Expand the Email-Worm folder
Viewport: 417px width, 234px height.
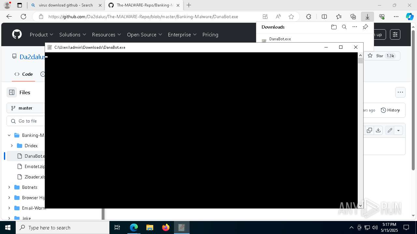pos(9,208)
